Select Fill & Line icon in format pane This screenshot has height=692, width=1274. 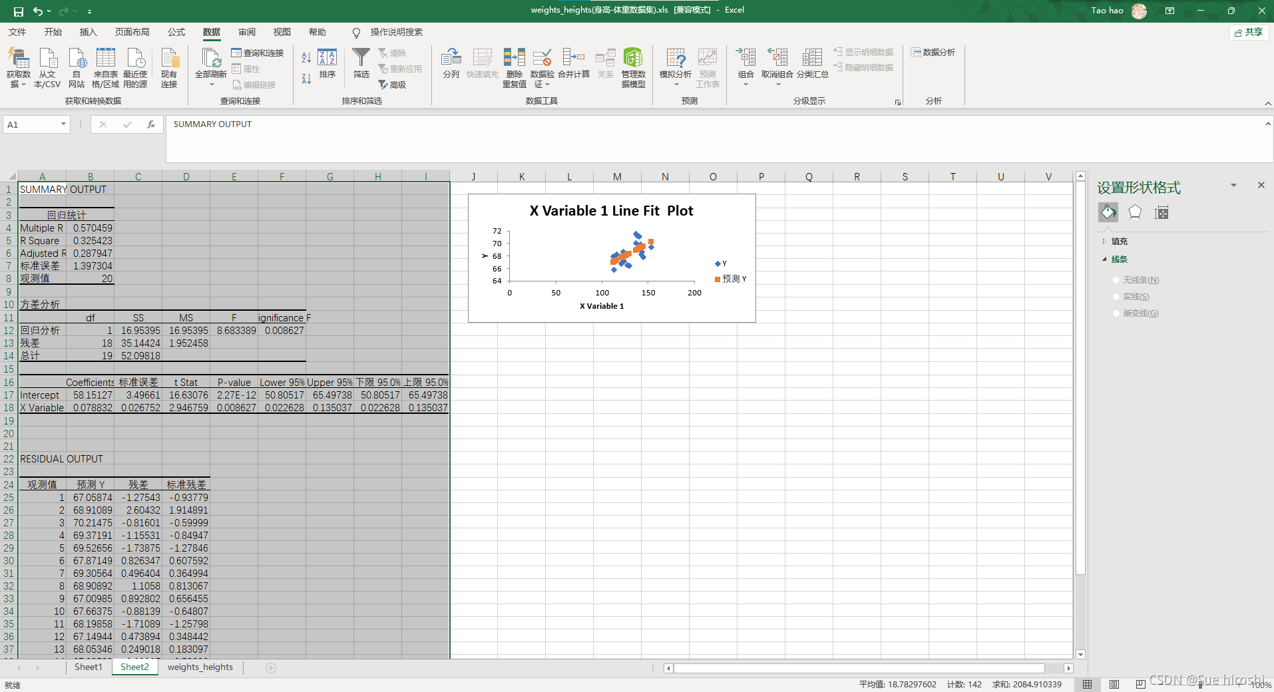click(1108, 212)
